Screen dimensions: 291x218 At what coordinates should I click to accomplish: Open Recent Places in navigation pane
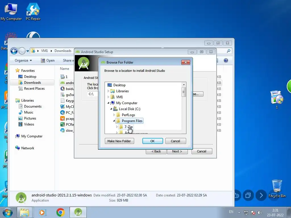pos(34,89)
